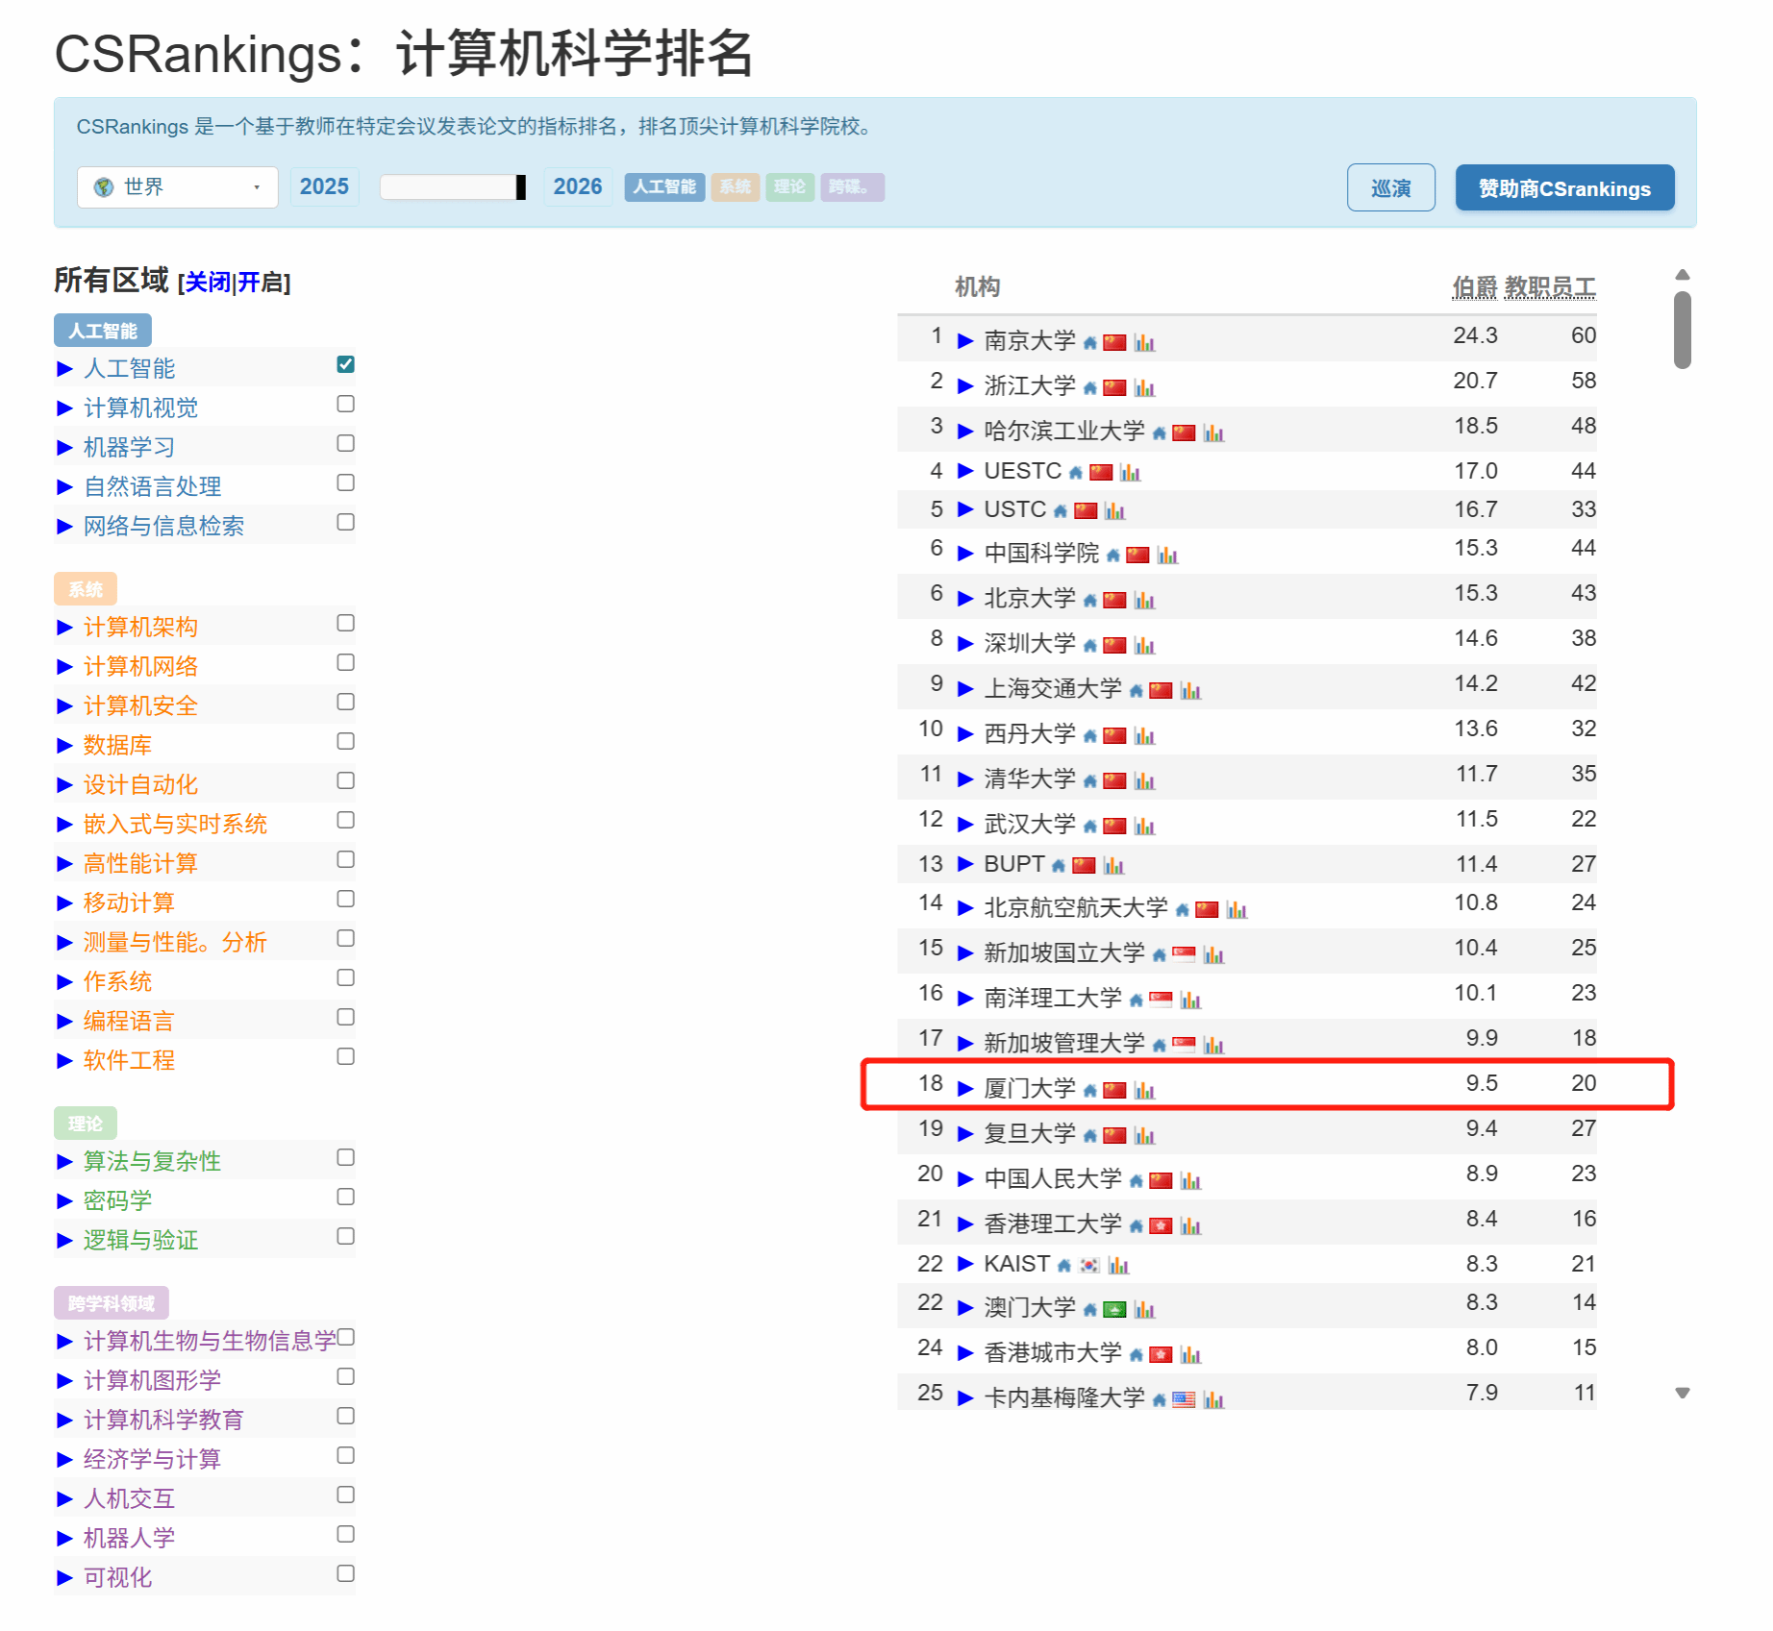Expand the 北京大学 faculty list arrow
Image resolution: width=1773 pixels, height=1631 pixels.
coord(965,599)
